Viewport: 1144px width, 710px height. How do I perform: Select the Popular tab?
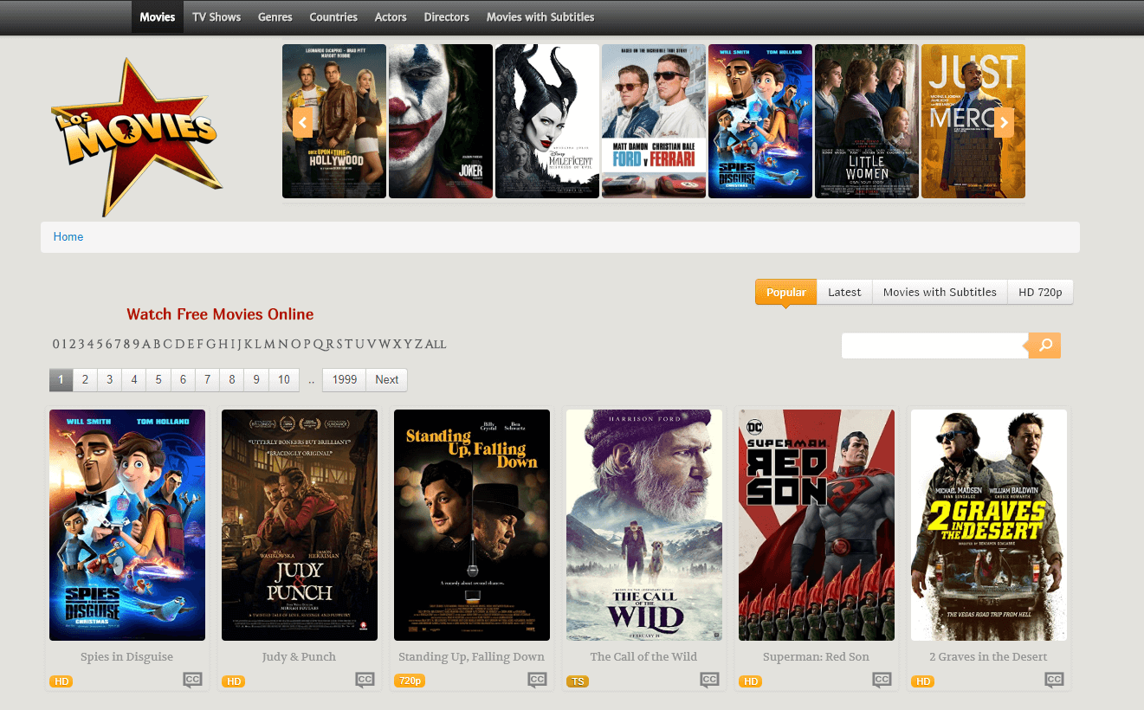[x=785, y=292]
